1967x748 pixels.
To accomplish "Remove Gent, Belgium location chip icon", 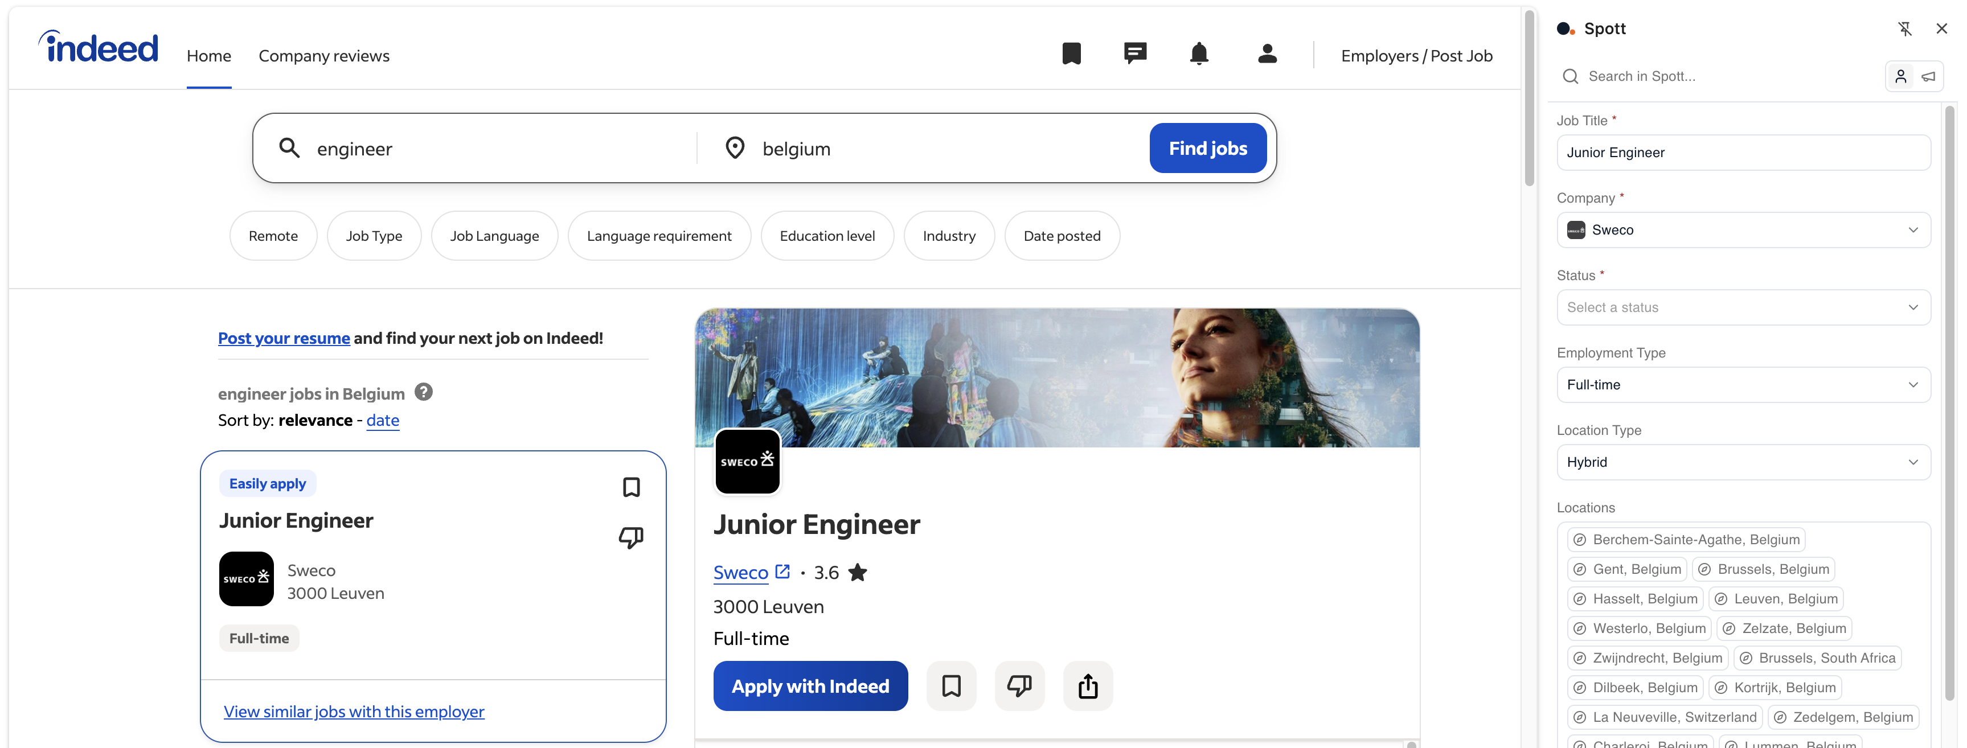I will tap(1580, 569).
